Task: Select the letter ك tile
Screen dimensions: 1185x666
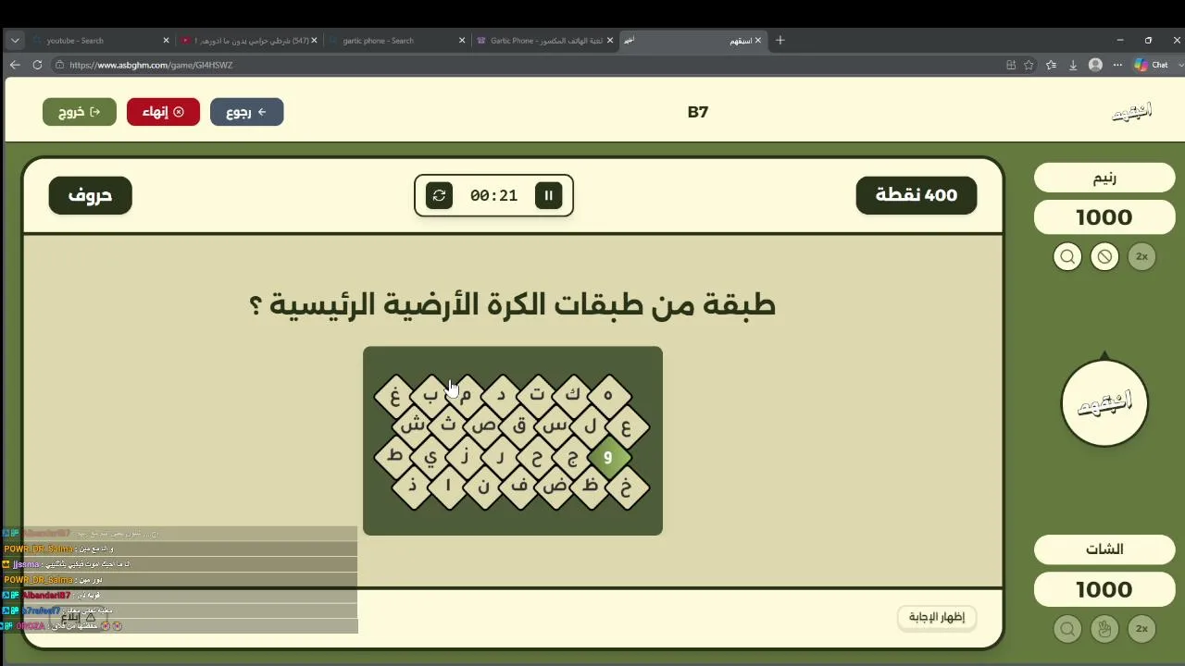Action: [572, 396]
